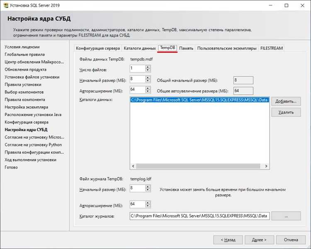Select Согласие на установку Micros... step
The image size is (311, 249).
coord(34,138)
